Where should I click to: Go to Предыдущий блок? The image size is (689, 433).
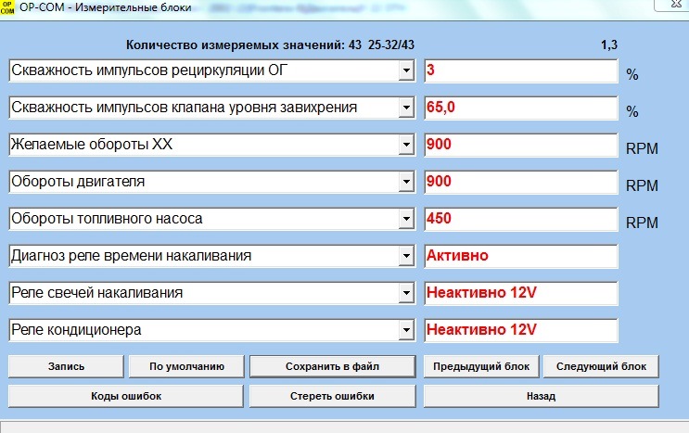click(x=481, y=366)
